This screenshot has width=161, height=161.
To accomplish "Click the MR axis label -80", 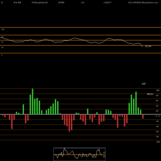I will 157,137.
